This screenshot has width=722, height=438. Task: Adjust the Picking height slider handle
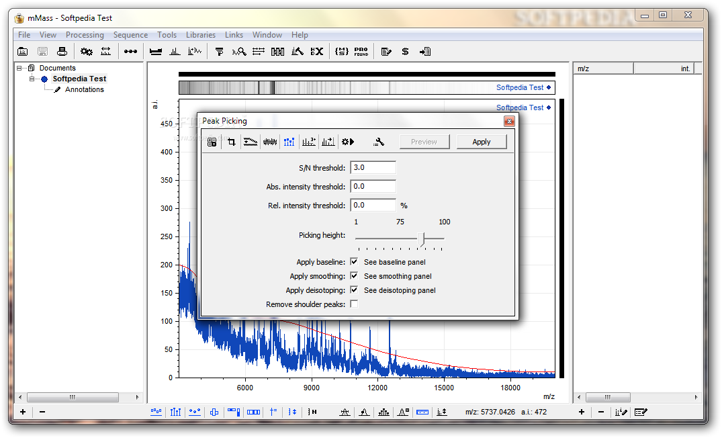point(421,239)
